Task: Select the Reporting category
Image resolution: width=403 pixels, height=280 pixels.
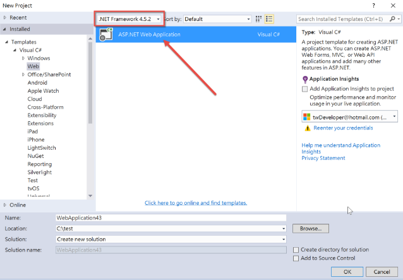Action: [40, 164]
